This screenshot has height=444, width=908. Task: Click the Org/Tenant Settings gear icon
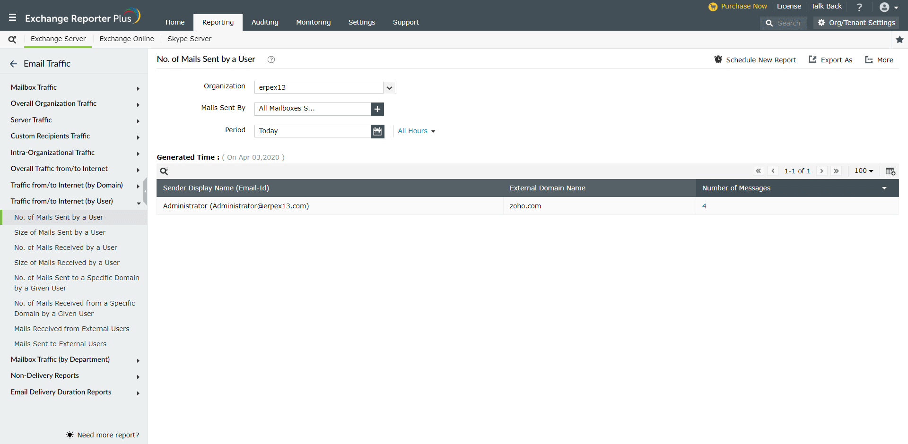pyautogui.click(x=821, y=23)
